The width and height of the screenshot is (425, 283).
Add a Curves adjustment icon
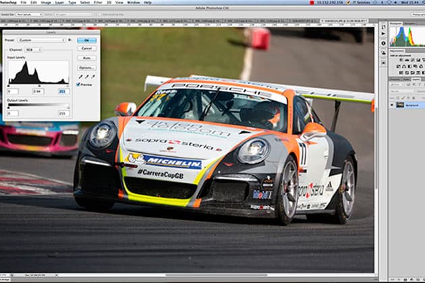pos(413,59)
